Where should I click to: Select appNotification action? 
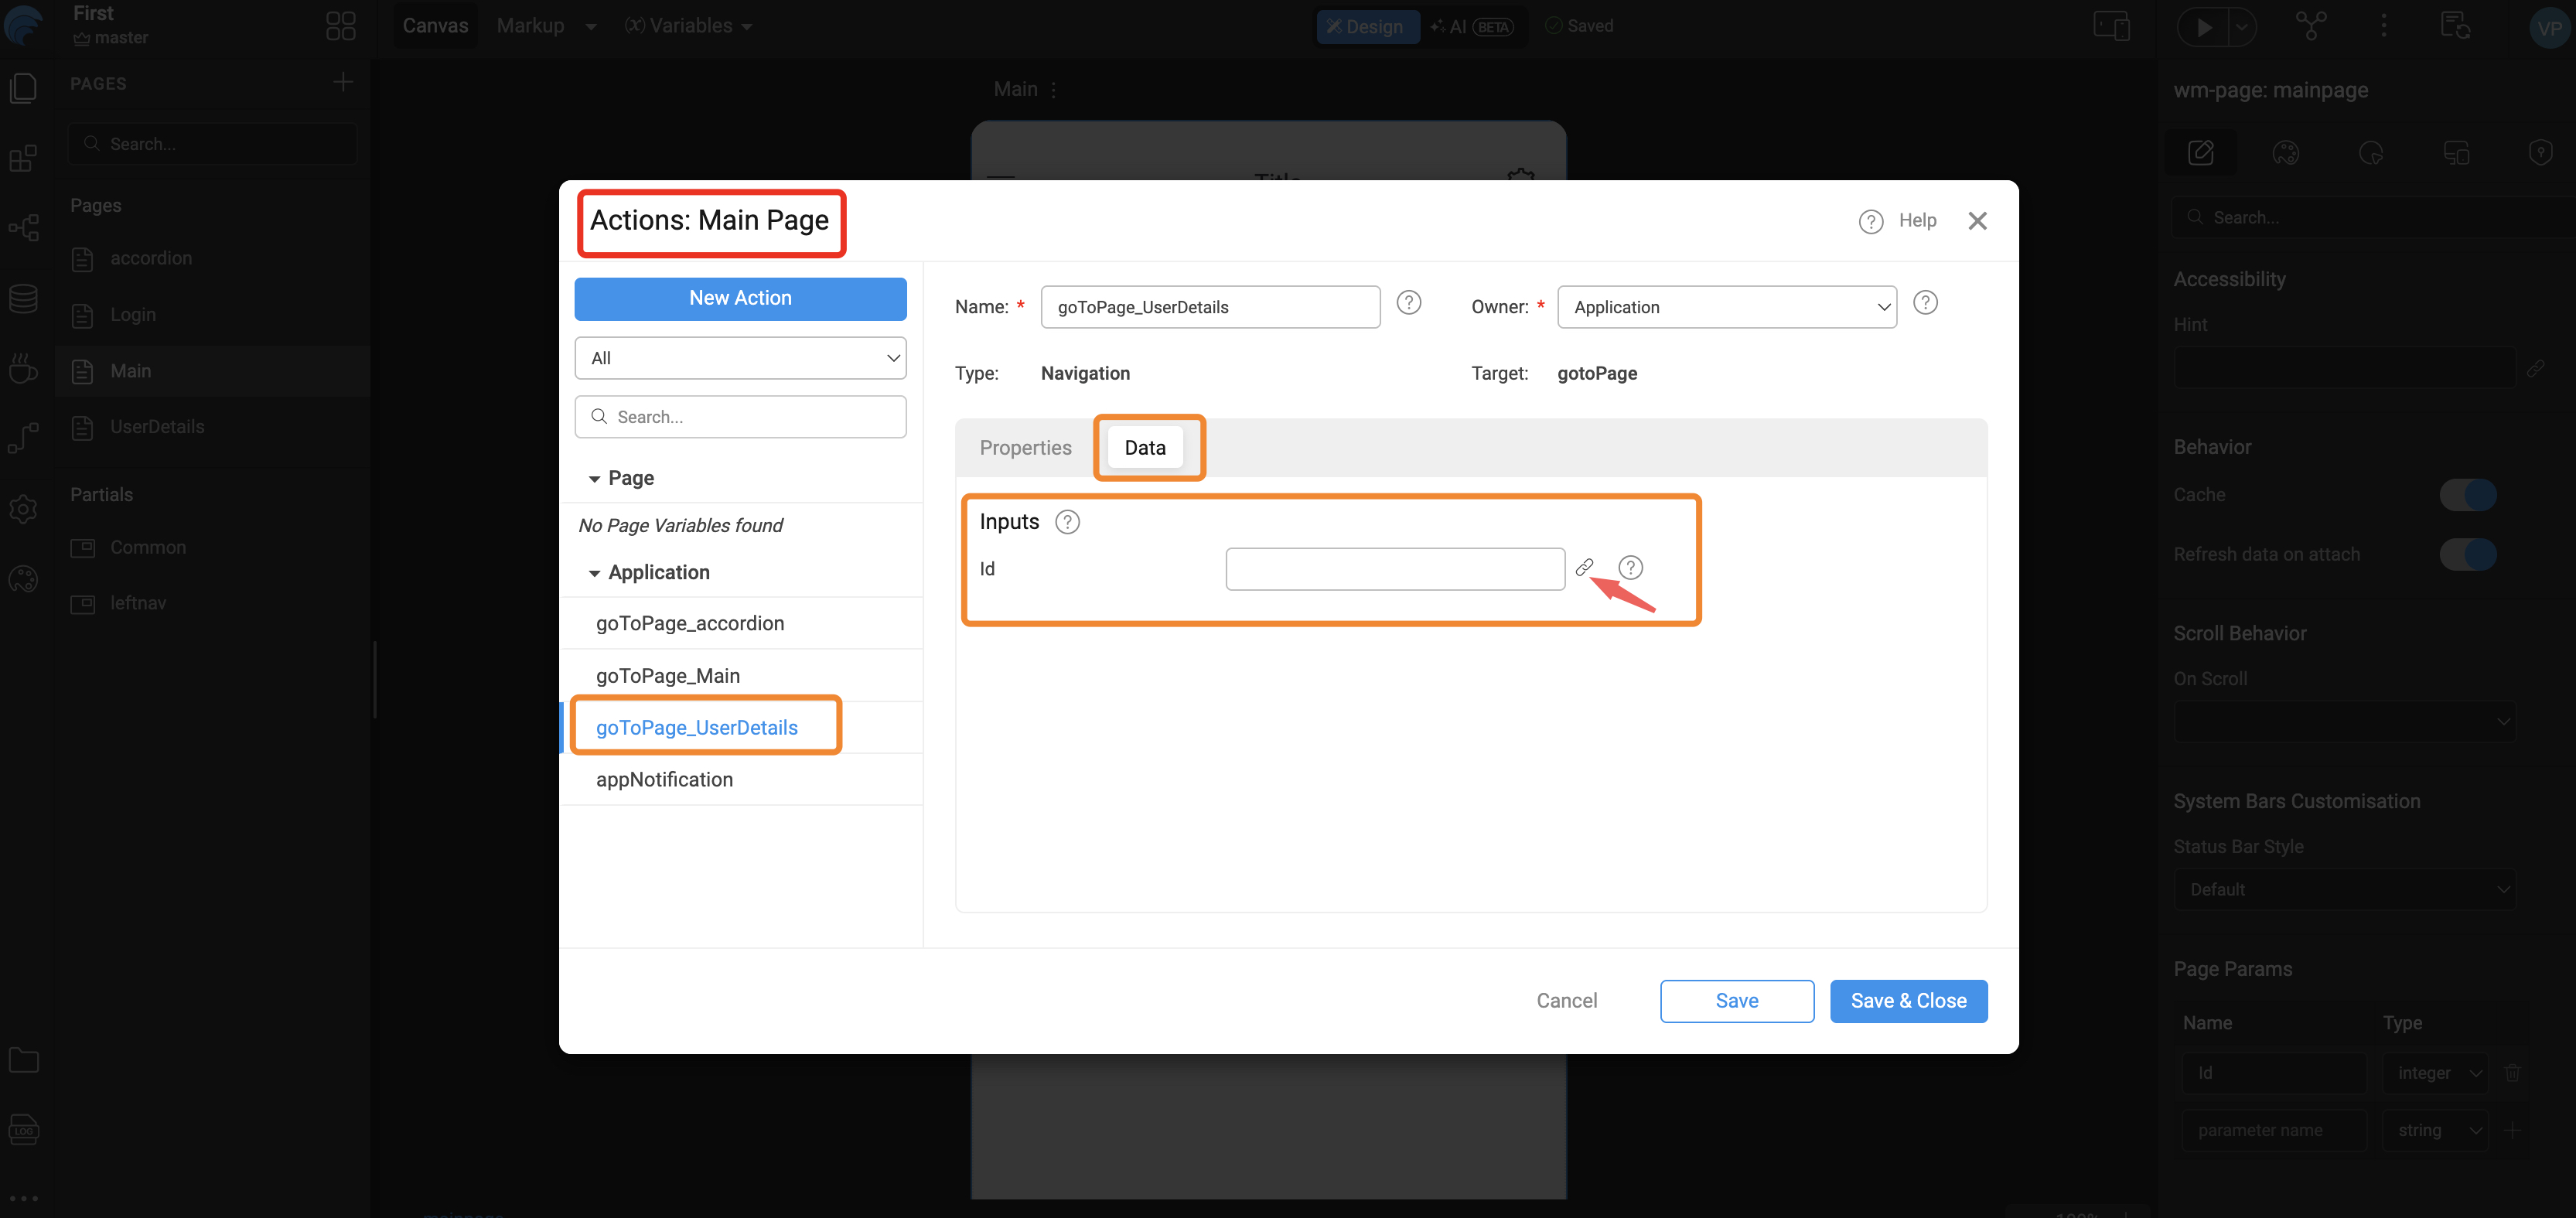click(741, 780)
